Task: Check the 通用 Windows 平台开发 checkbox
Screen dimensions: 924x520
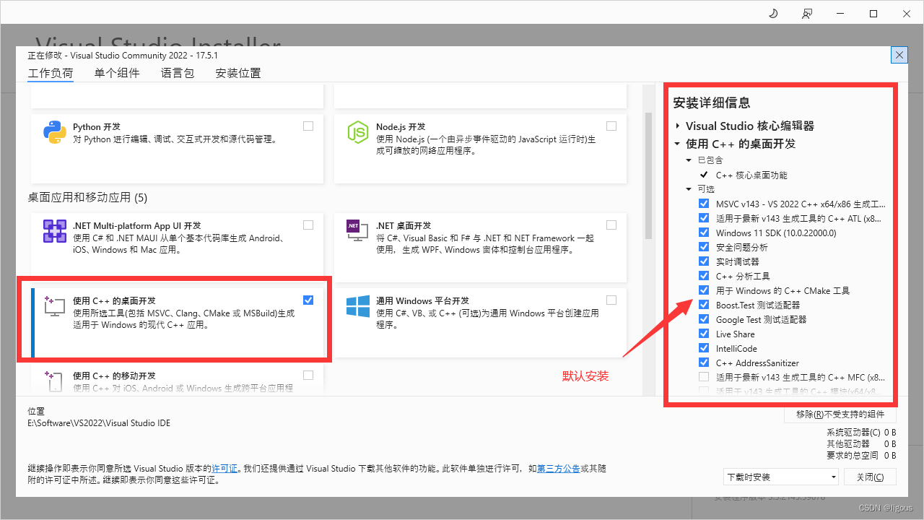Action: (611, 300)
